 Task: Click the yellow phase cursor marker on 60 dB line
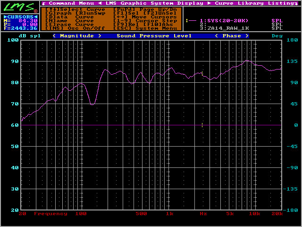[x=202, y=125]
